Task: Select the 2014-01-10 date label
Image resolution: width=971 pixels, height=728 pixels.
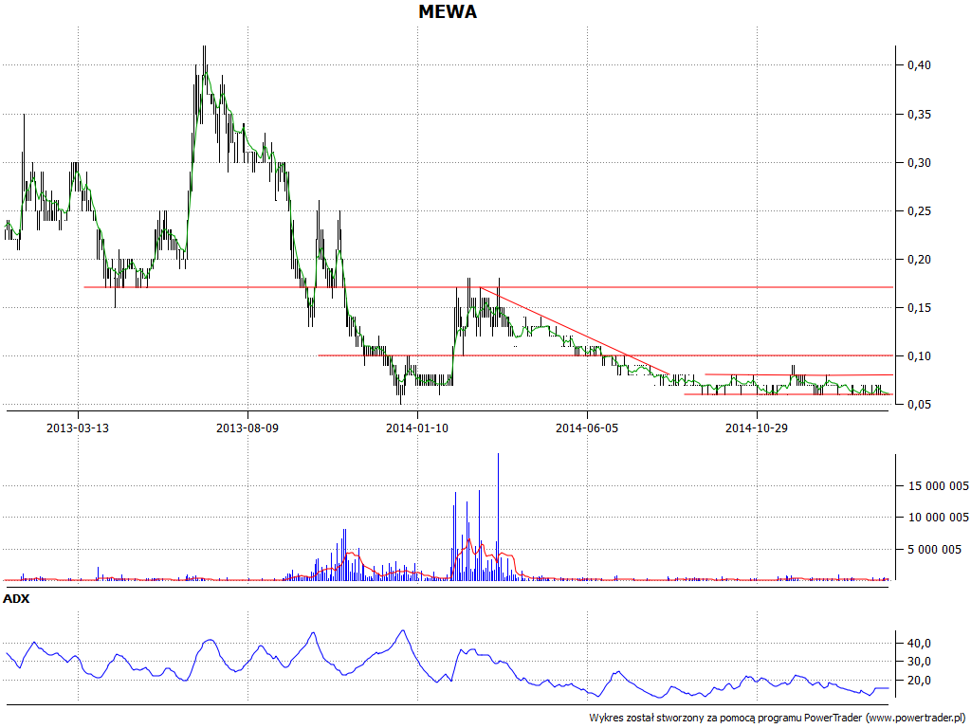Action: pos(417,428)
